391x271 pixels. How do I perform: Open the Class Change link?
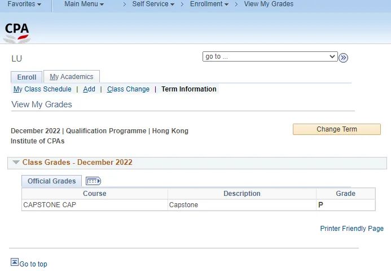point(128,89)
